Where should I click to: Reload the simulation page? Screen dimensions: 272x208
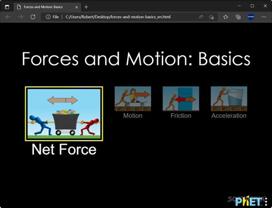[x=33, y=17]
